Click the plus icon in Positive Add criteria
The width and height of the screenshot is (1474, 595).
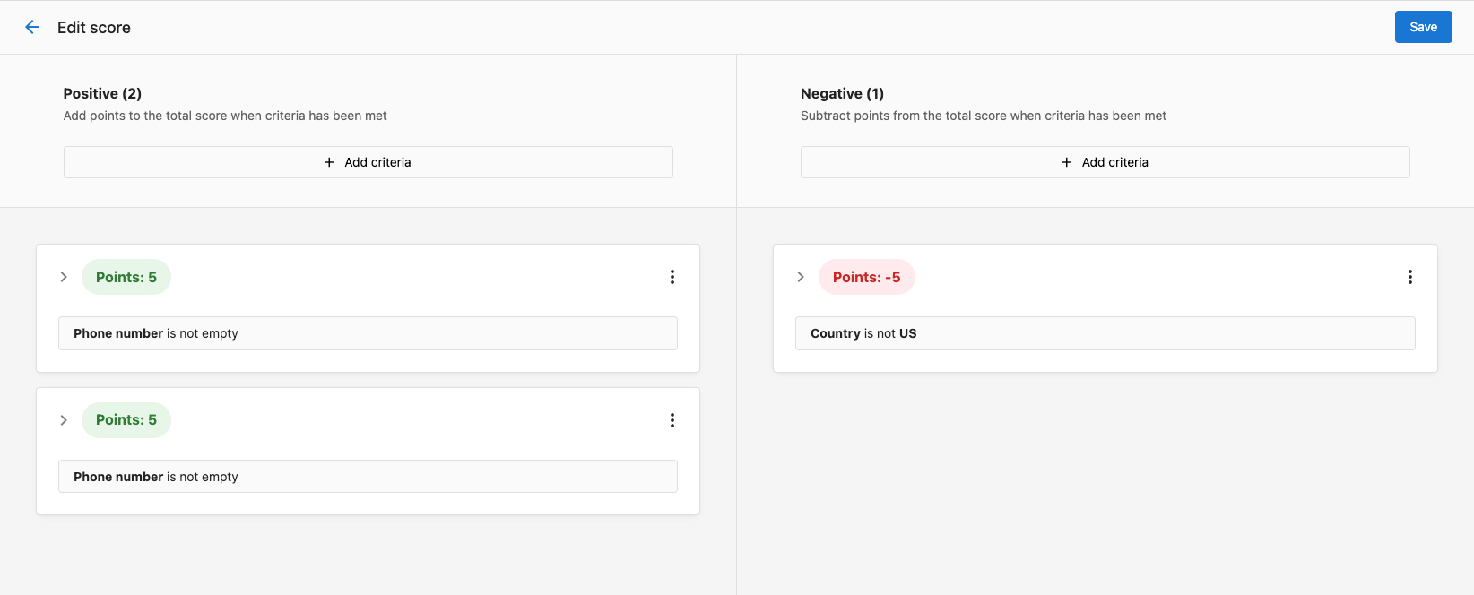point(328,161)
